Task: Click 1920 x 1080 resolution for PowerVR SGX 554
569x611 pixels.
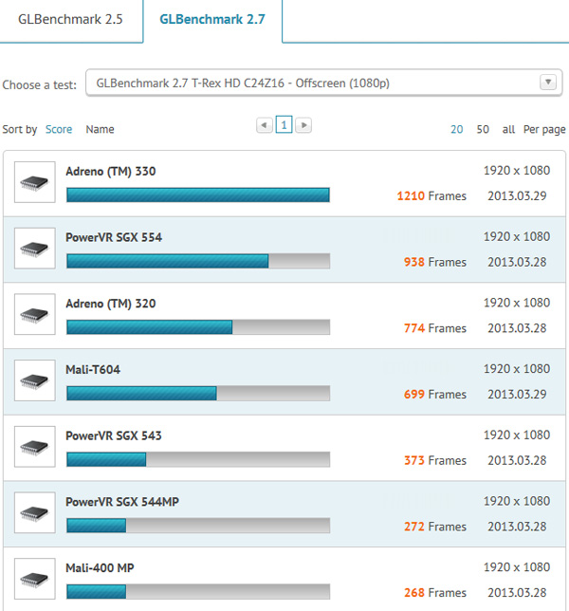Action: 517,236
